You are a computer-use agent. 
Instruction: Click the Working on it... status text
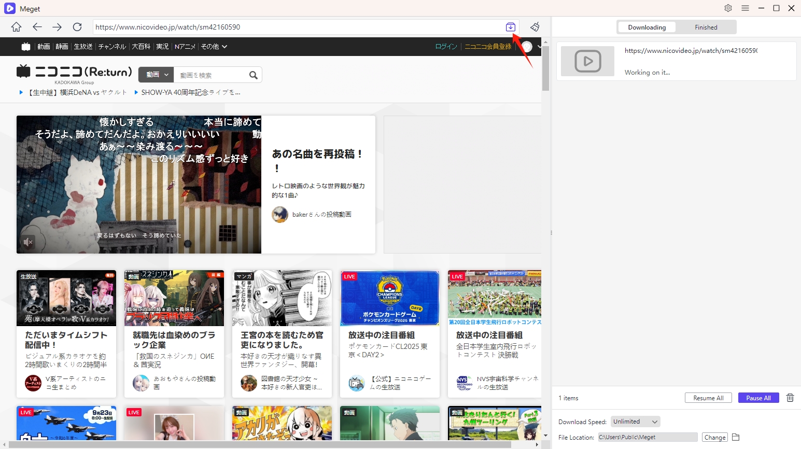click(647, 73)
